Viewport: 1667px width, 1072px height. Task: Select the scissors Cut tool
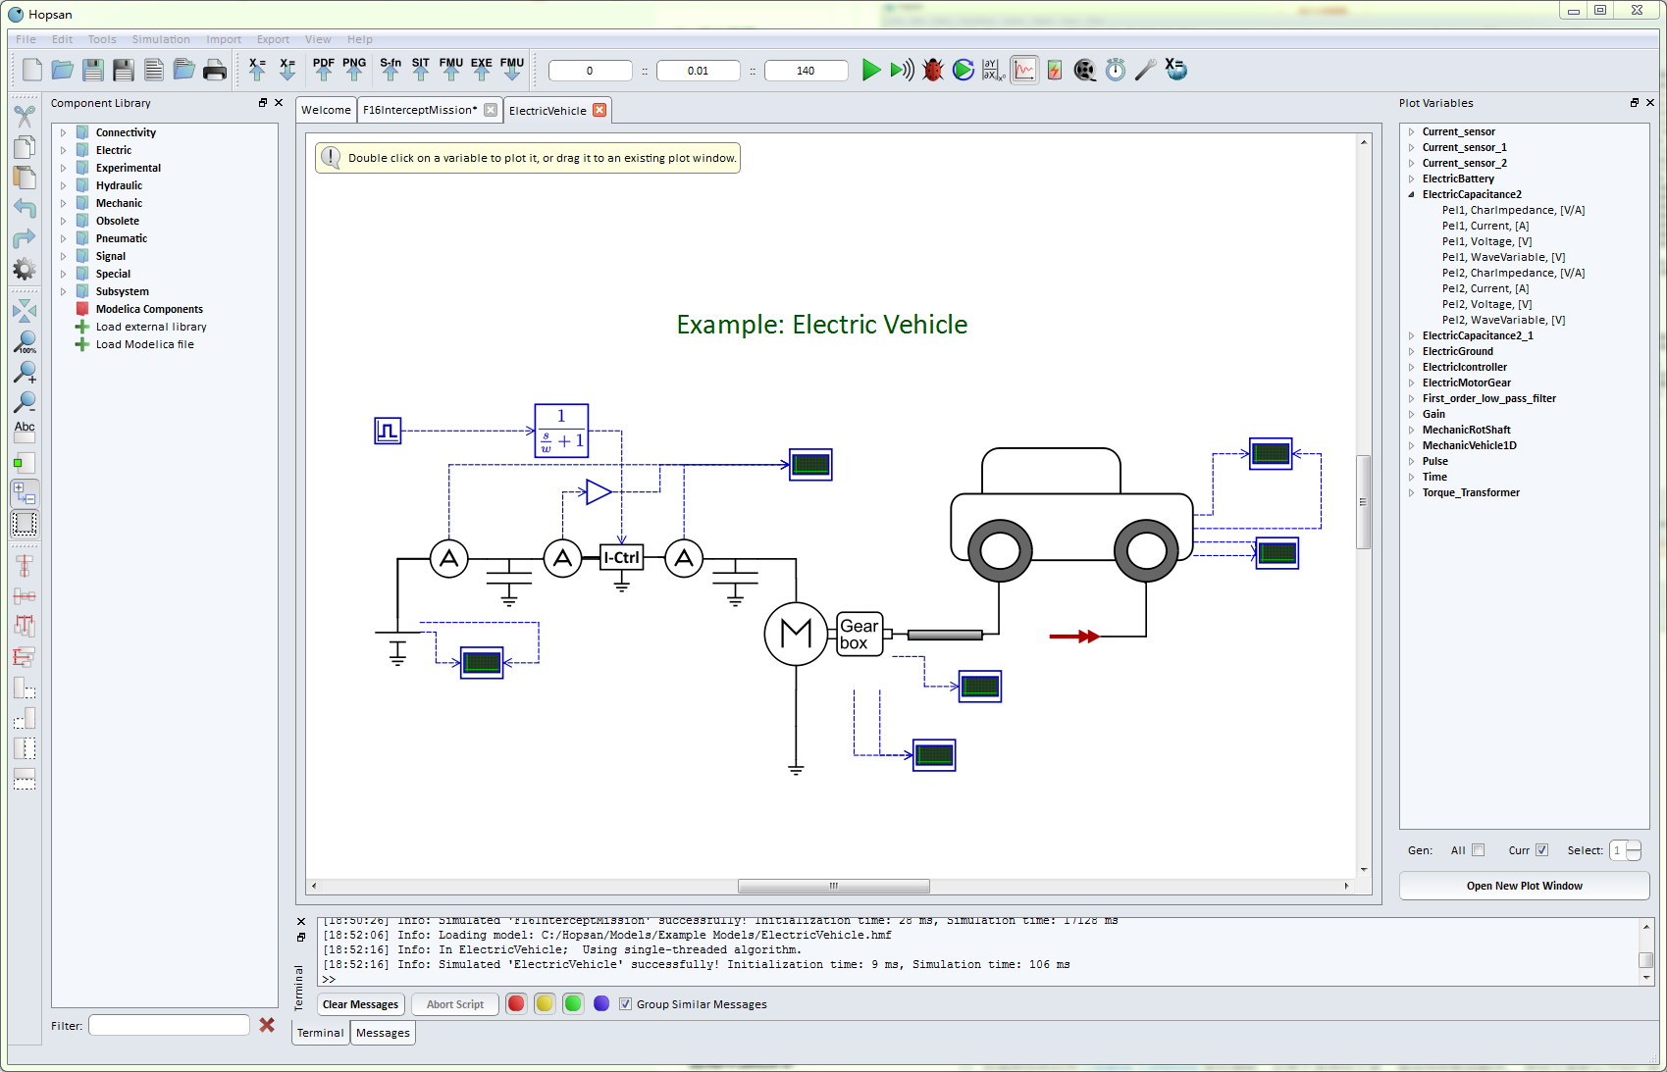(25, 116)
